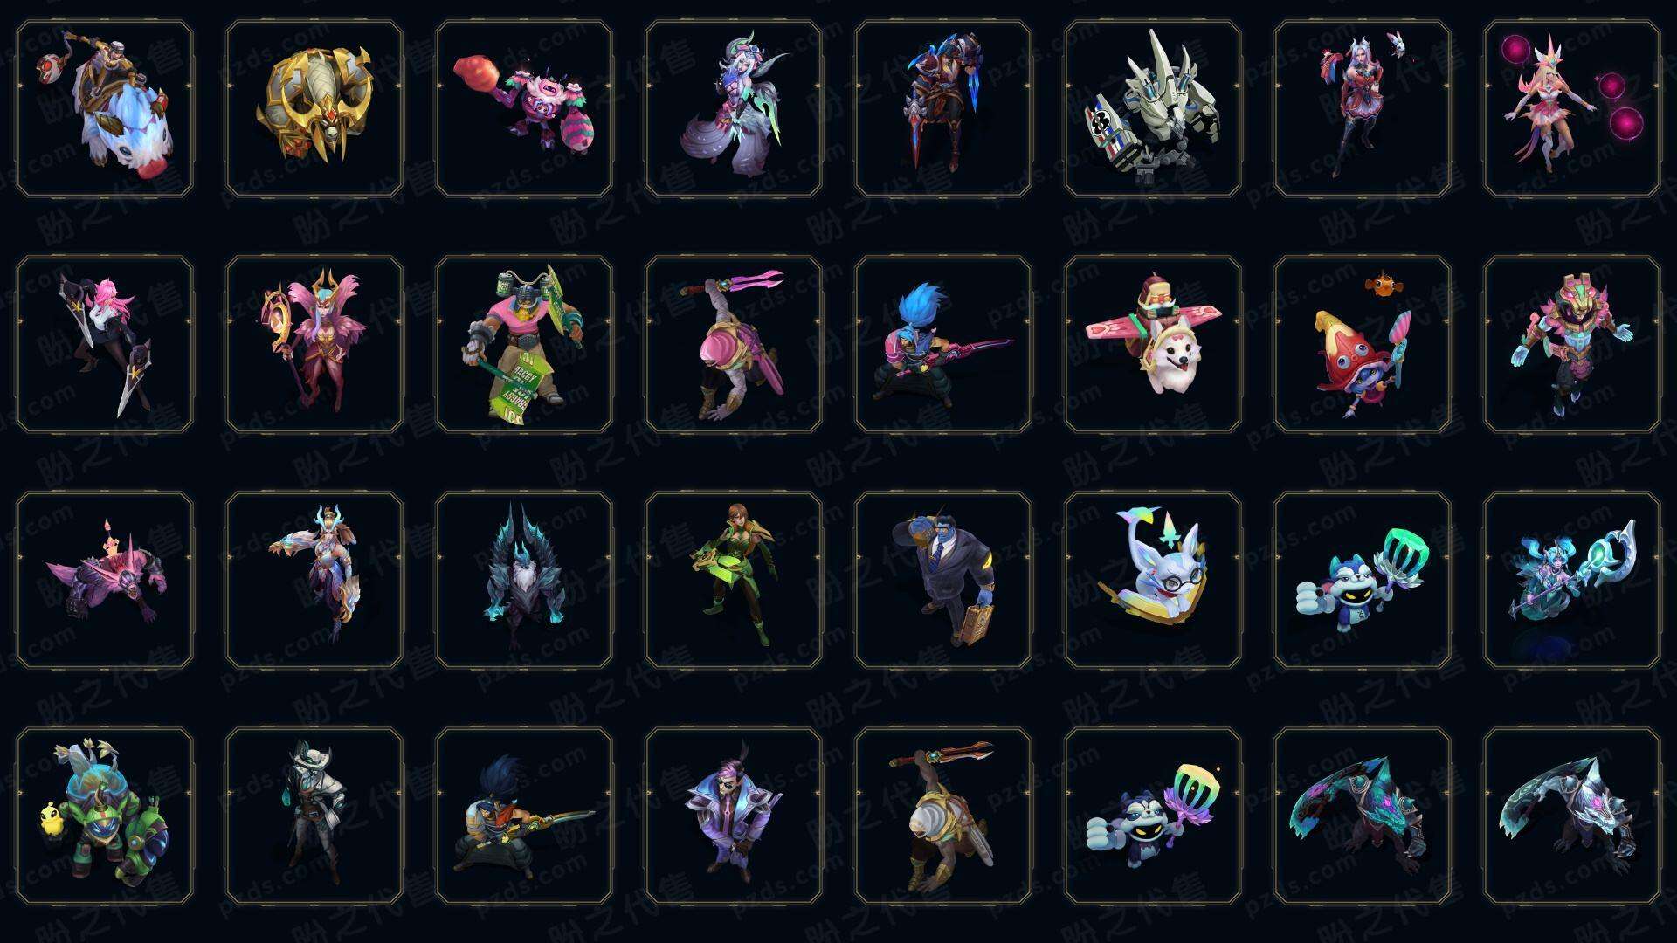Select the white-hat cowboy gunslinger skin

pyautogui.click(x=314, y=816)
